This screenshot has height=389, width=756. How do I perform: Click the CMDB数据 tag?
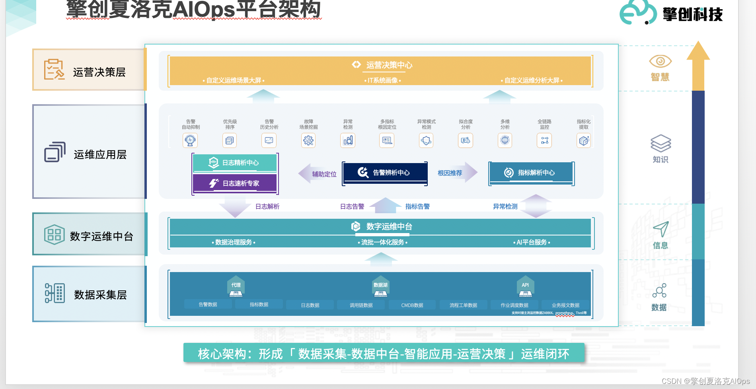click(x=412, y=305)
